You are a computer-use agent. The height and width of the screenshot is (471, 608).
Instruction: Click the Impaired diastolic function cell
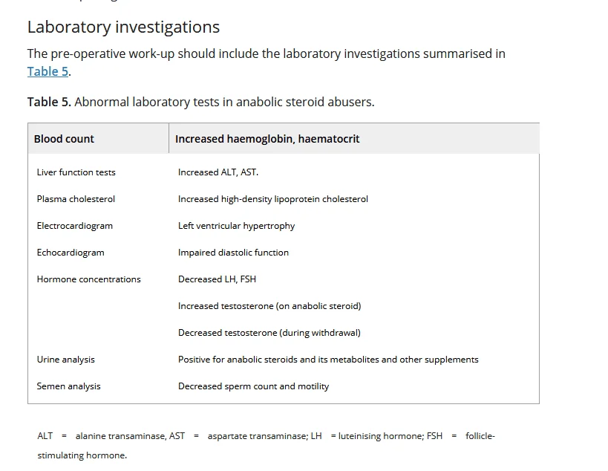tap(233, 253)
